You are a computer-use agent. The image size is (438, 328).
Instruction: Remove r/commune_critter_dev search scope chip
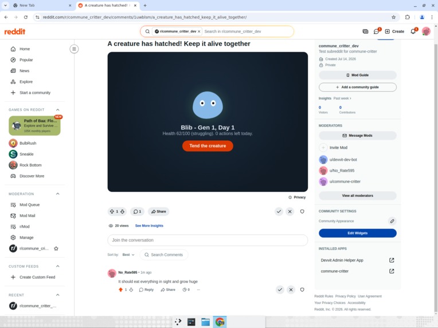199,31
